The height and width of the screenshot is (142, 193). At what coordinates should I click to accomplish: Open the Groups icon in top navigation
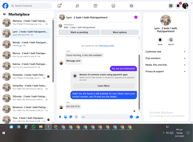coord(131,6)
